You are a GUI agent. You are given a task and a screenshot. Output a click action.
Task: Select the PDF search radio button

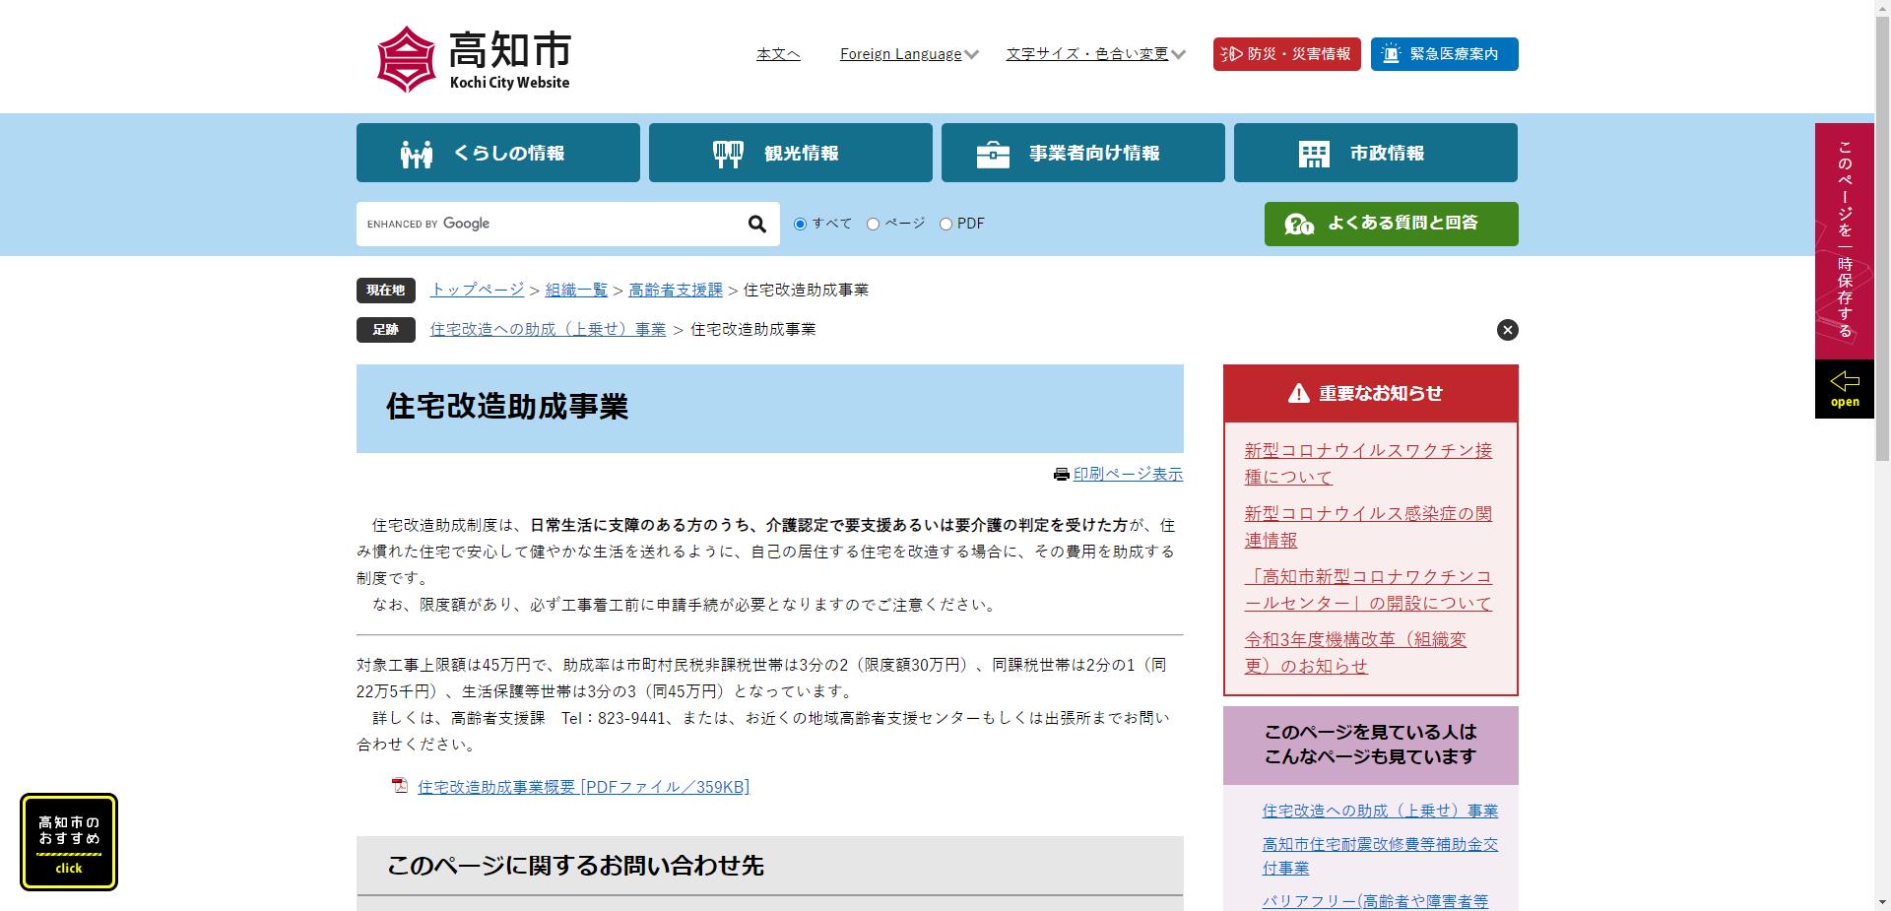pyautogui.click(x=945, y=225)
